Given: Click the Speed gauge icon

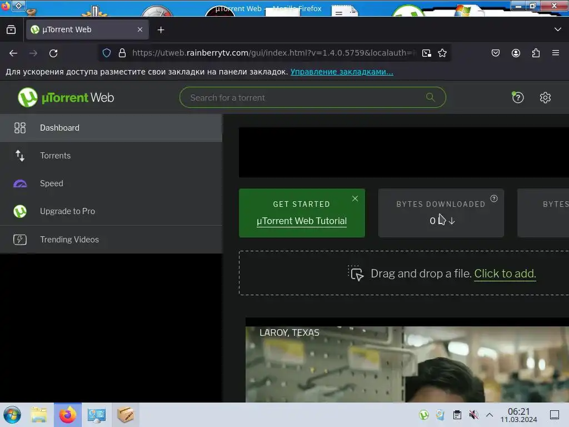Looking at the screenshot, I should (20, 183).
